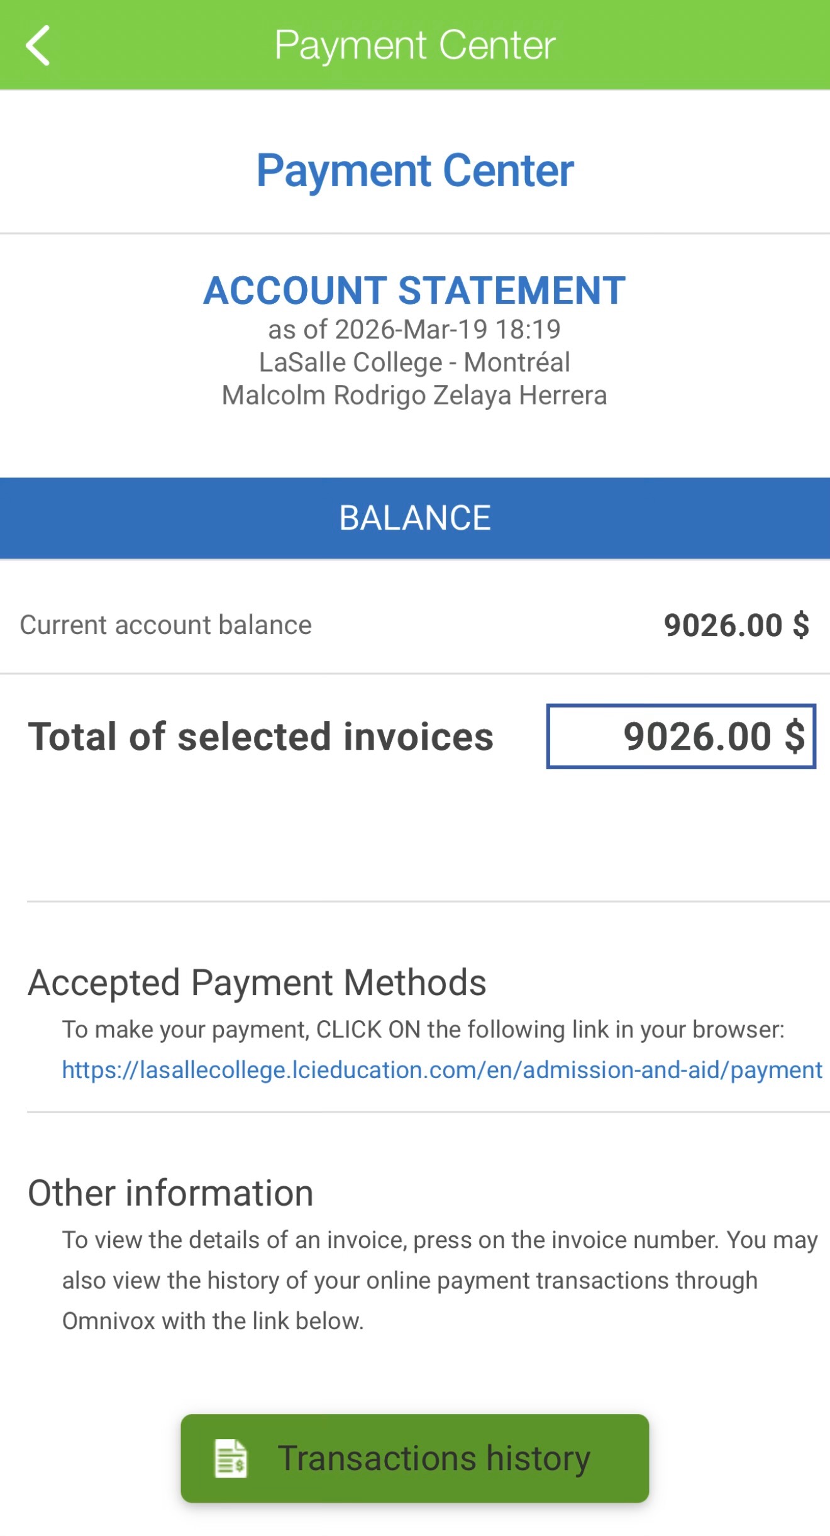This screenshot has width=830, height=1536.
Task: Click the Accepted Payment Methods heading
Action: point(257,982)
